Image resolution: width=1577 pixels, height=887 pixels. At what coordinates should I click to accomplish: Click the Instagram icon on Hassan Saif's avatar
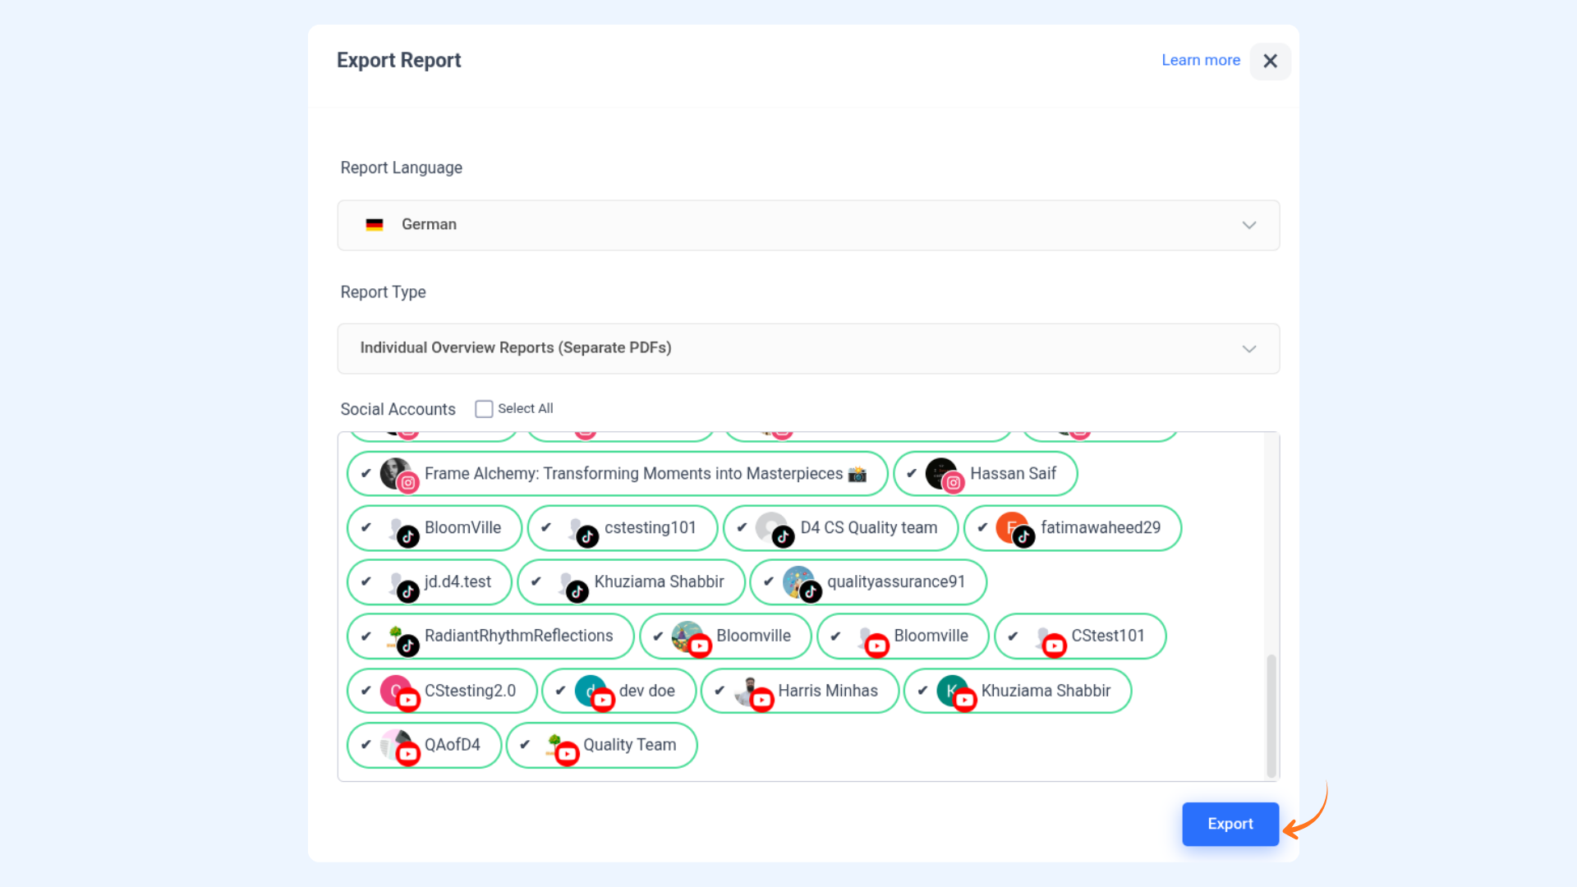coord(953,483)
